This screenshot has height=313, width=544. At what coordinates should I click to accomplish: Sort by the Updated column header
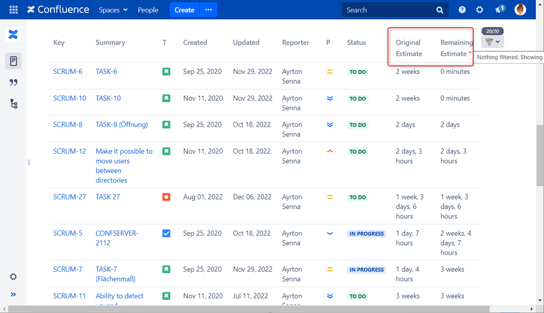coord(246,42)
